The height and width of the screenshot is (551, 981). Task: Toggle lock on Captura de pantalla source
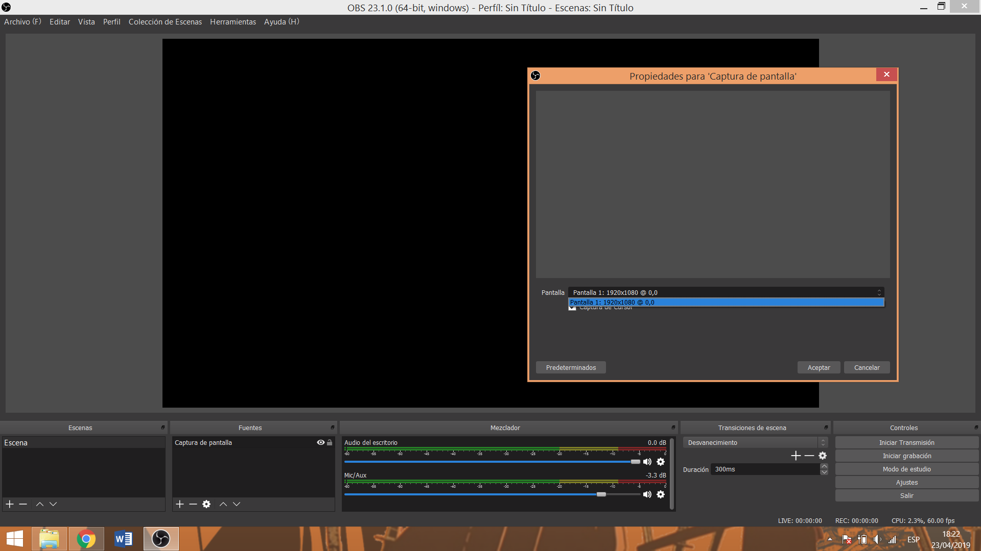click(330, 442)
